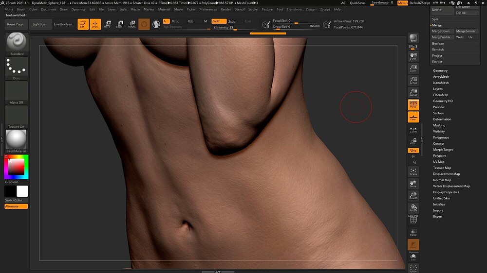Toggle the Alternate button
The height and width of the screenshot is (273, 487).
[x=16, y=206]
